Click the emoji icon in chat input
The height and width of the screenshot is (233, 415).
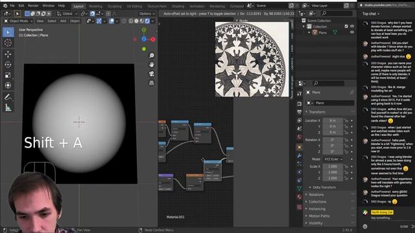coord(365,227)
